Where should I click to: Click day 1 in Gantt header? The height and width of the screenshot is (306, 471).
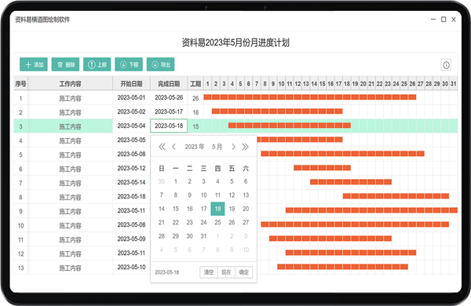[207, 84]
